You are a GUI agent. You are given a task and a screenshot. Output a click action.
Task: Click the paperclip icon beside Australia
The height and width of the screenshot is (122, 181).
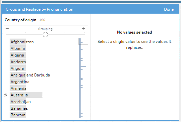click(6, 95)
